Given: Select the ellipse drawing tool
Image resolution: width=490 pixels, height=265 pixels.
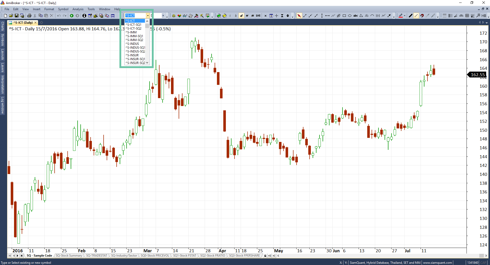Looking at the screenshot, I should point(350,16).
